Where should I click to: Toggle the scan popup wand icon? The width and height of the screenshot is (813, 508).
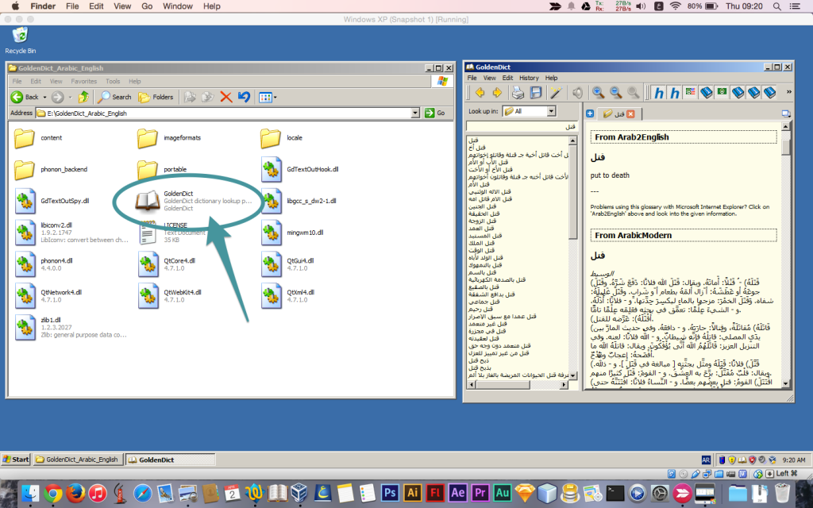(x=556, y=93)
